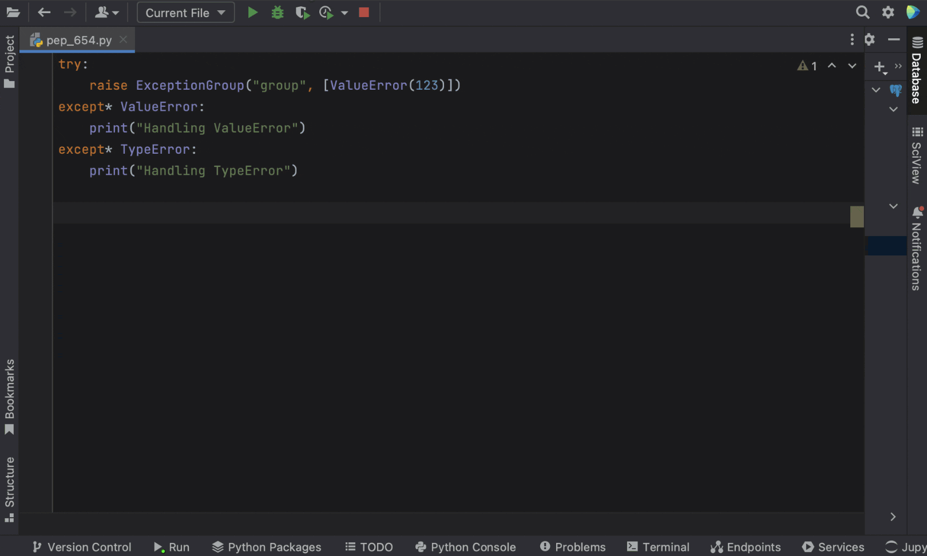Run the current file with the green play icon
The height and width of the screenshot is (556, 927).
pyautogui.click(x=252, y=12)
